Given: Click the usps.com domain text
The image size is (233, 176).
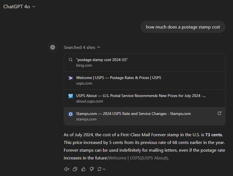Looking at the screenshot, I should (84, 83).
